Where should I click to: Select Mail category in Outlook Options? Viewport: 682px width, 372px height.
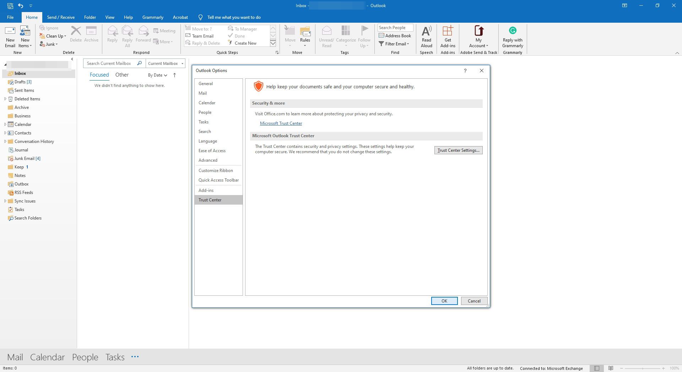coord(218,93)
